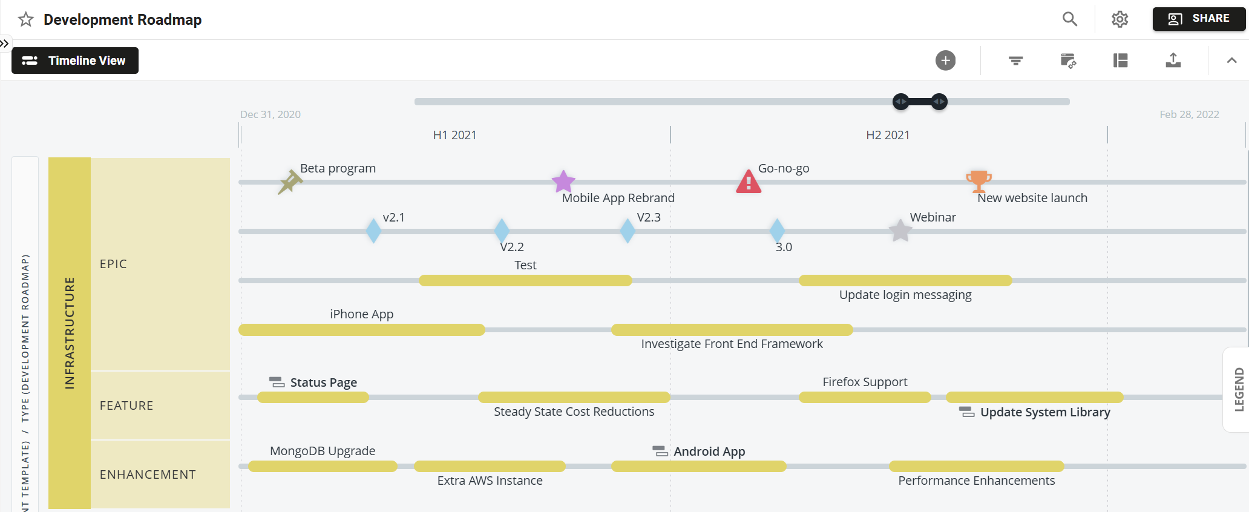Star the Development Roadmap as favorite
The image size is (1249, 512).
point(25,20)
